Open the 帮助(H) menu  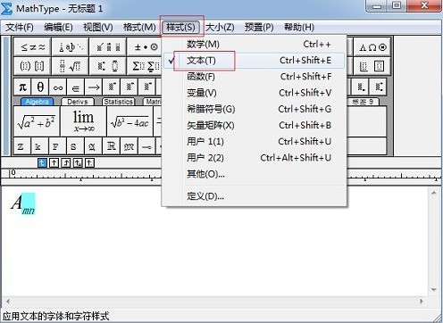[x=299, y=28]
